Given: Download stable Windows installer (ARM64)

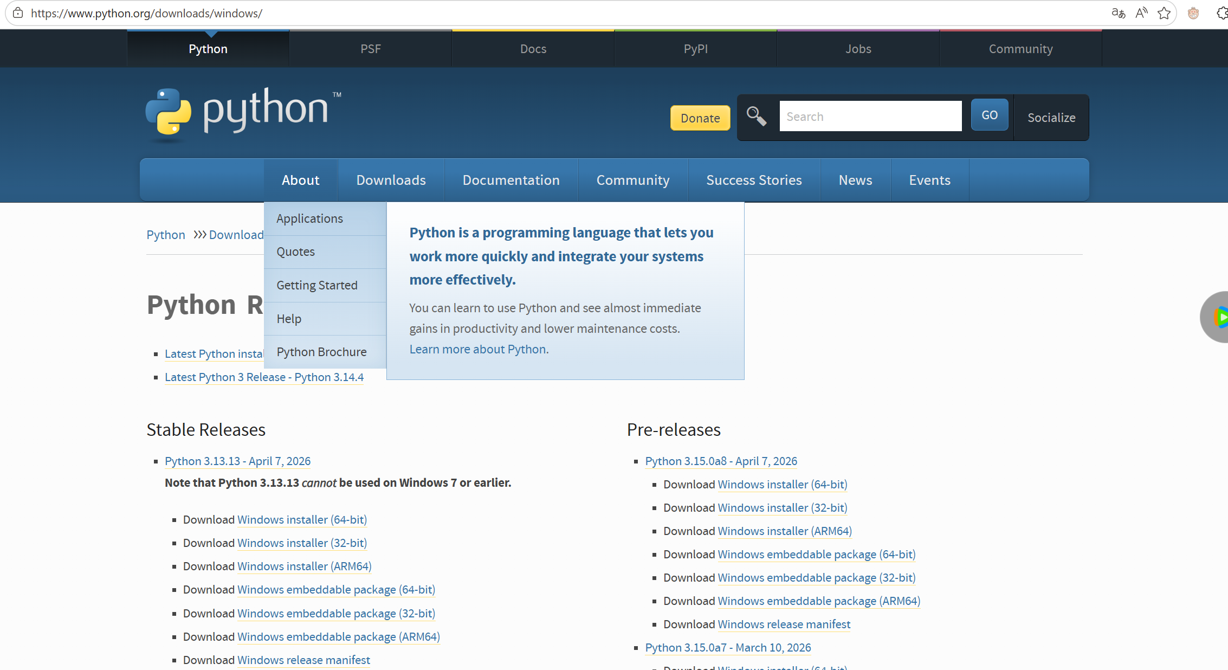Looking at the screenshot, I should tap(305, 566).
